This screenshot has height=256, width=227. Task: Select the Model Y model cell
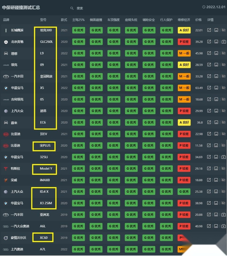click(46, 169)
